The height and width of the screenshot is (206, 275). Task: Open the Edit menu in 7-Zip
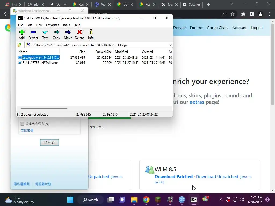point(29,25)
